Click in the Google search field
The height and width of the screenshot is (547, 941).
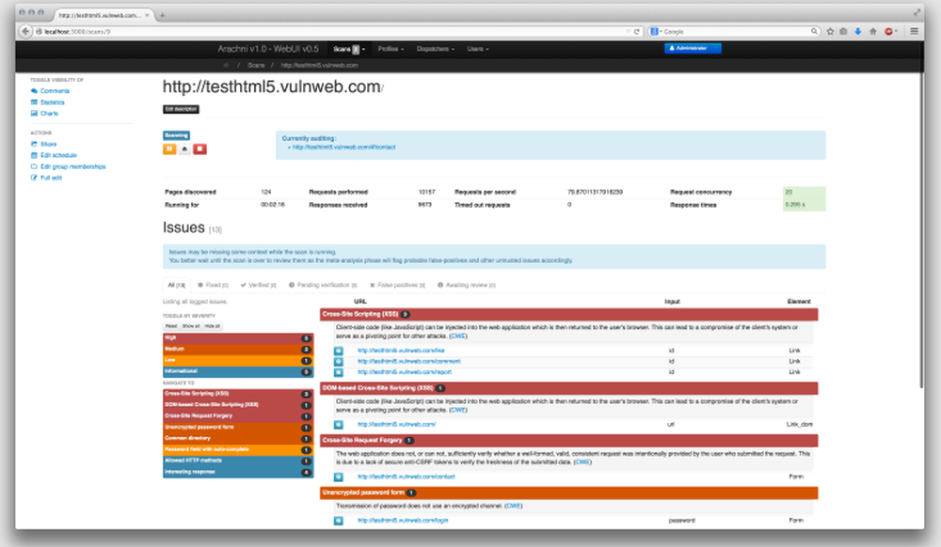pos(735,32)
